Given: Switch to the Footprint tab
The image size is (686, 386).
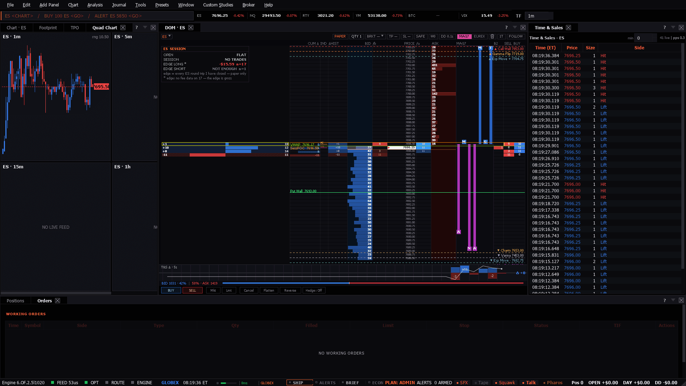Looking at the screenshot, I should click(x=48, y=28).
